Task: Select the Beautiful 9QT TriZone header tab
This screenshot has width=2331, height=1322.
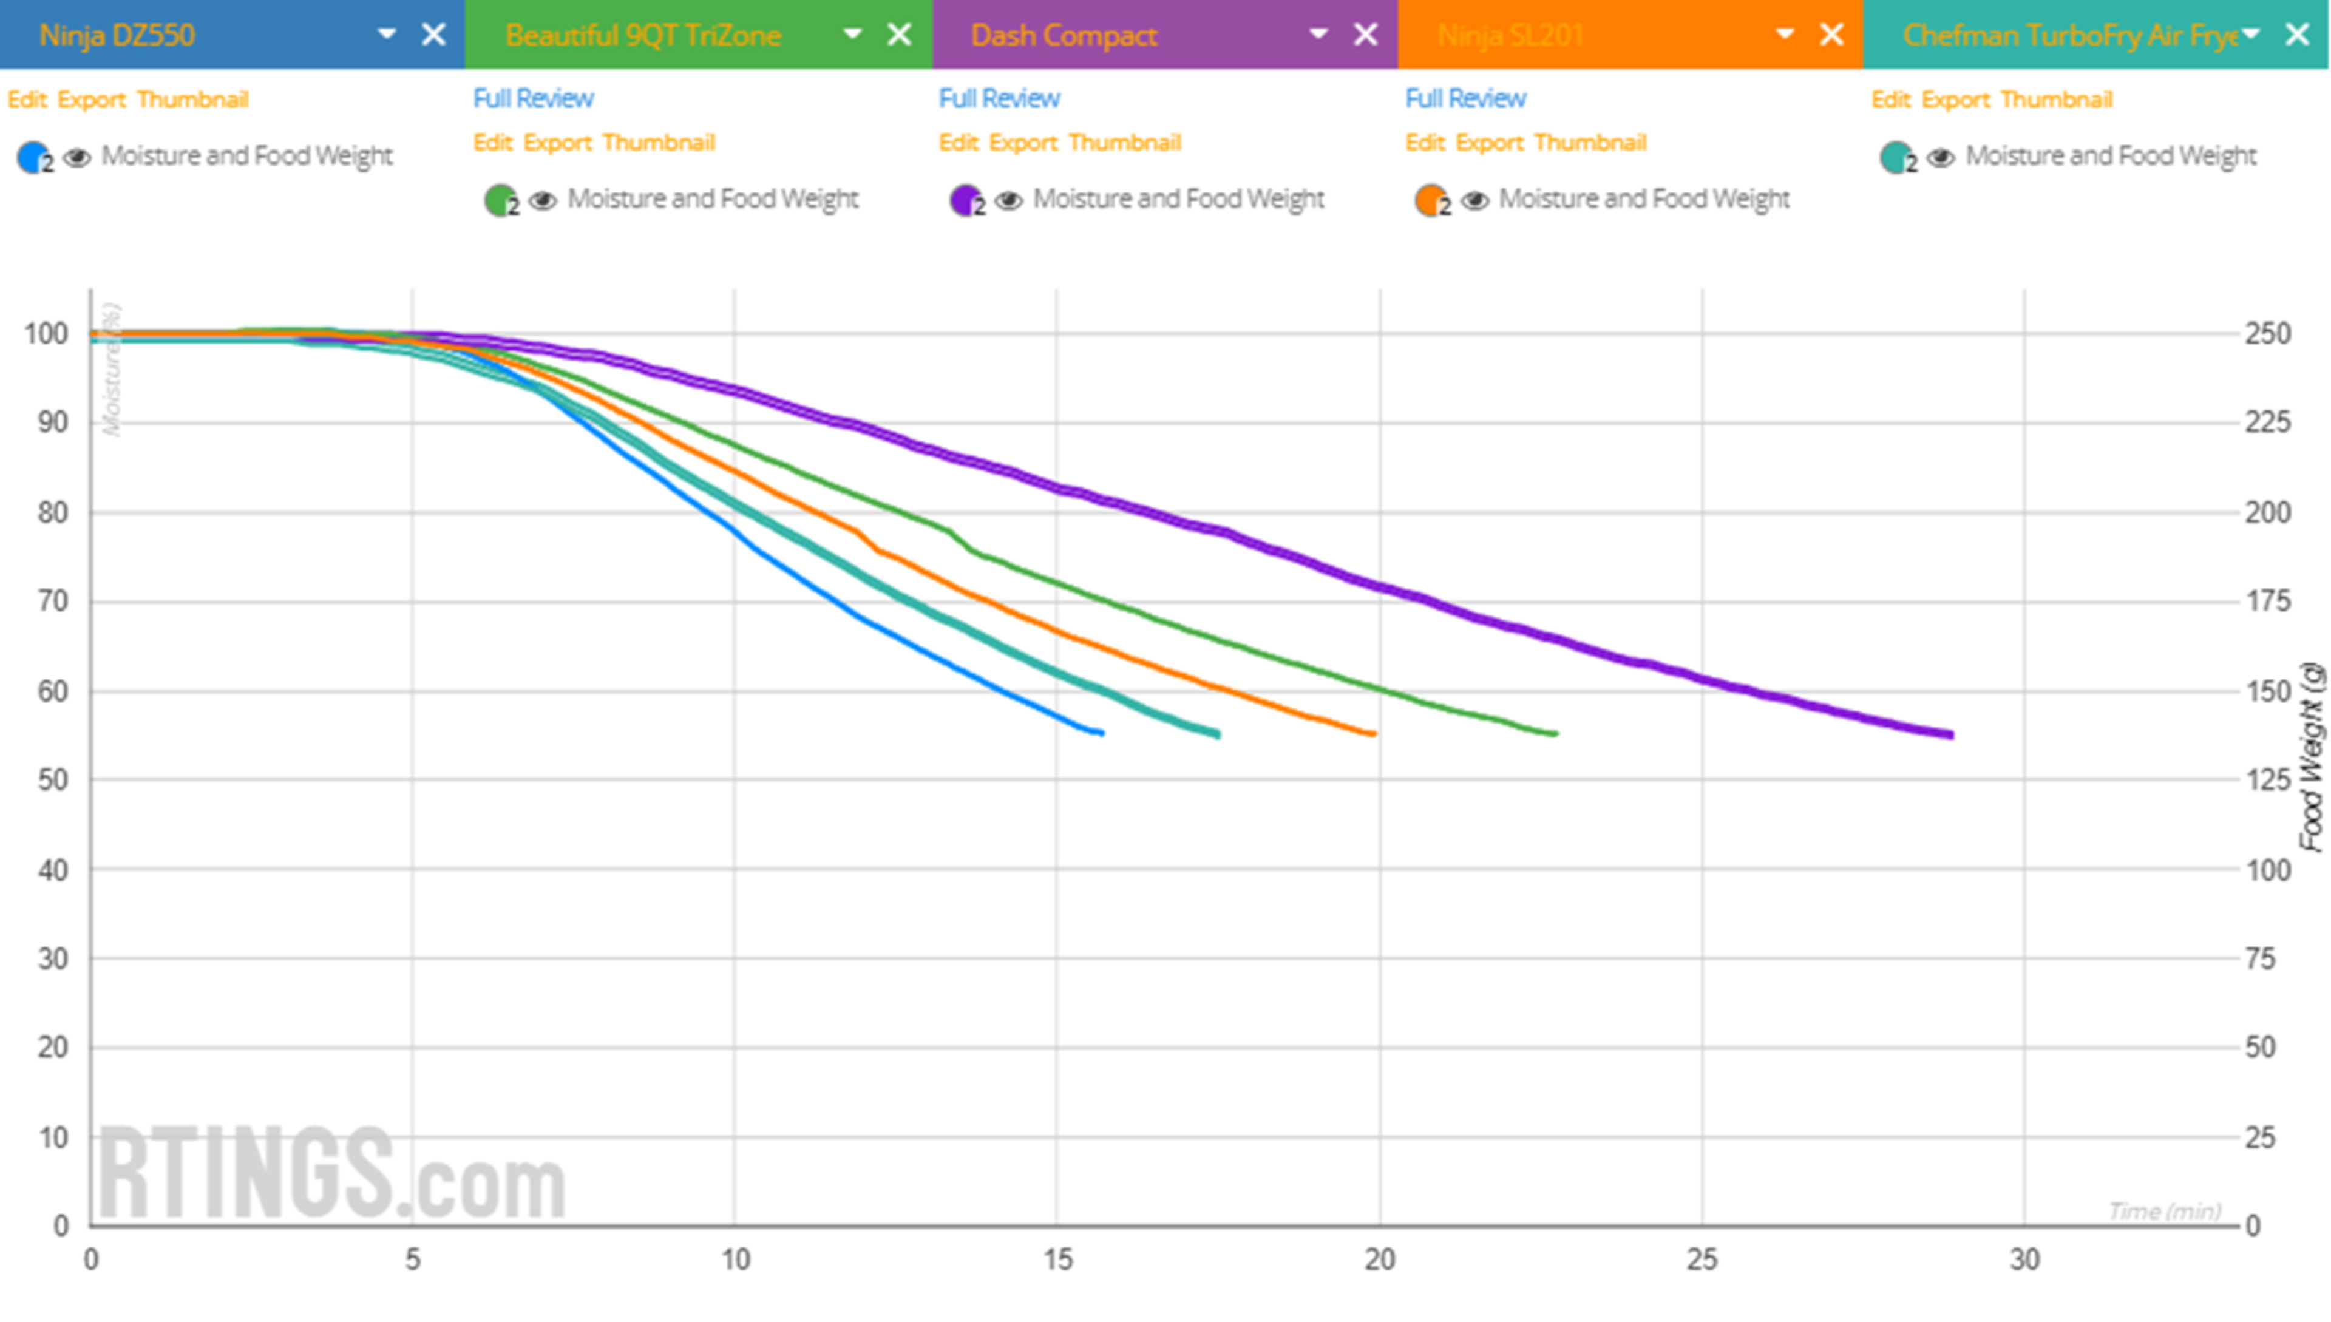Action: [643, 35]
